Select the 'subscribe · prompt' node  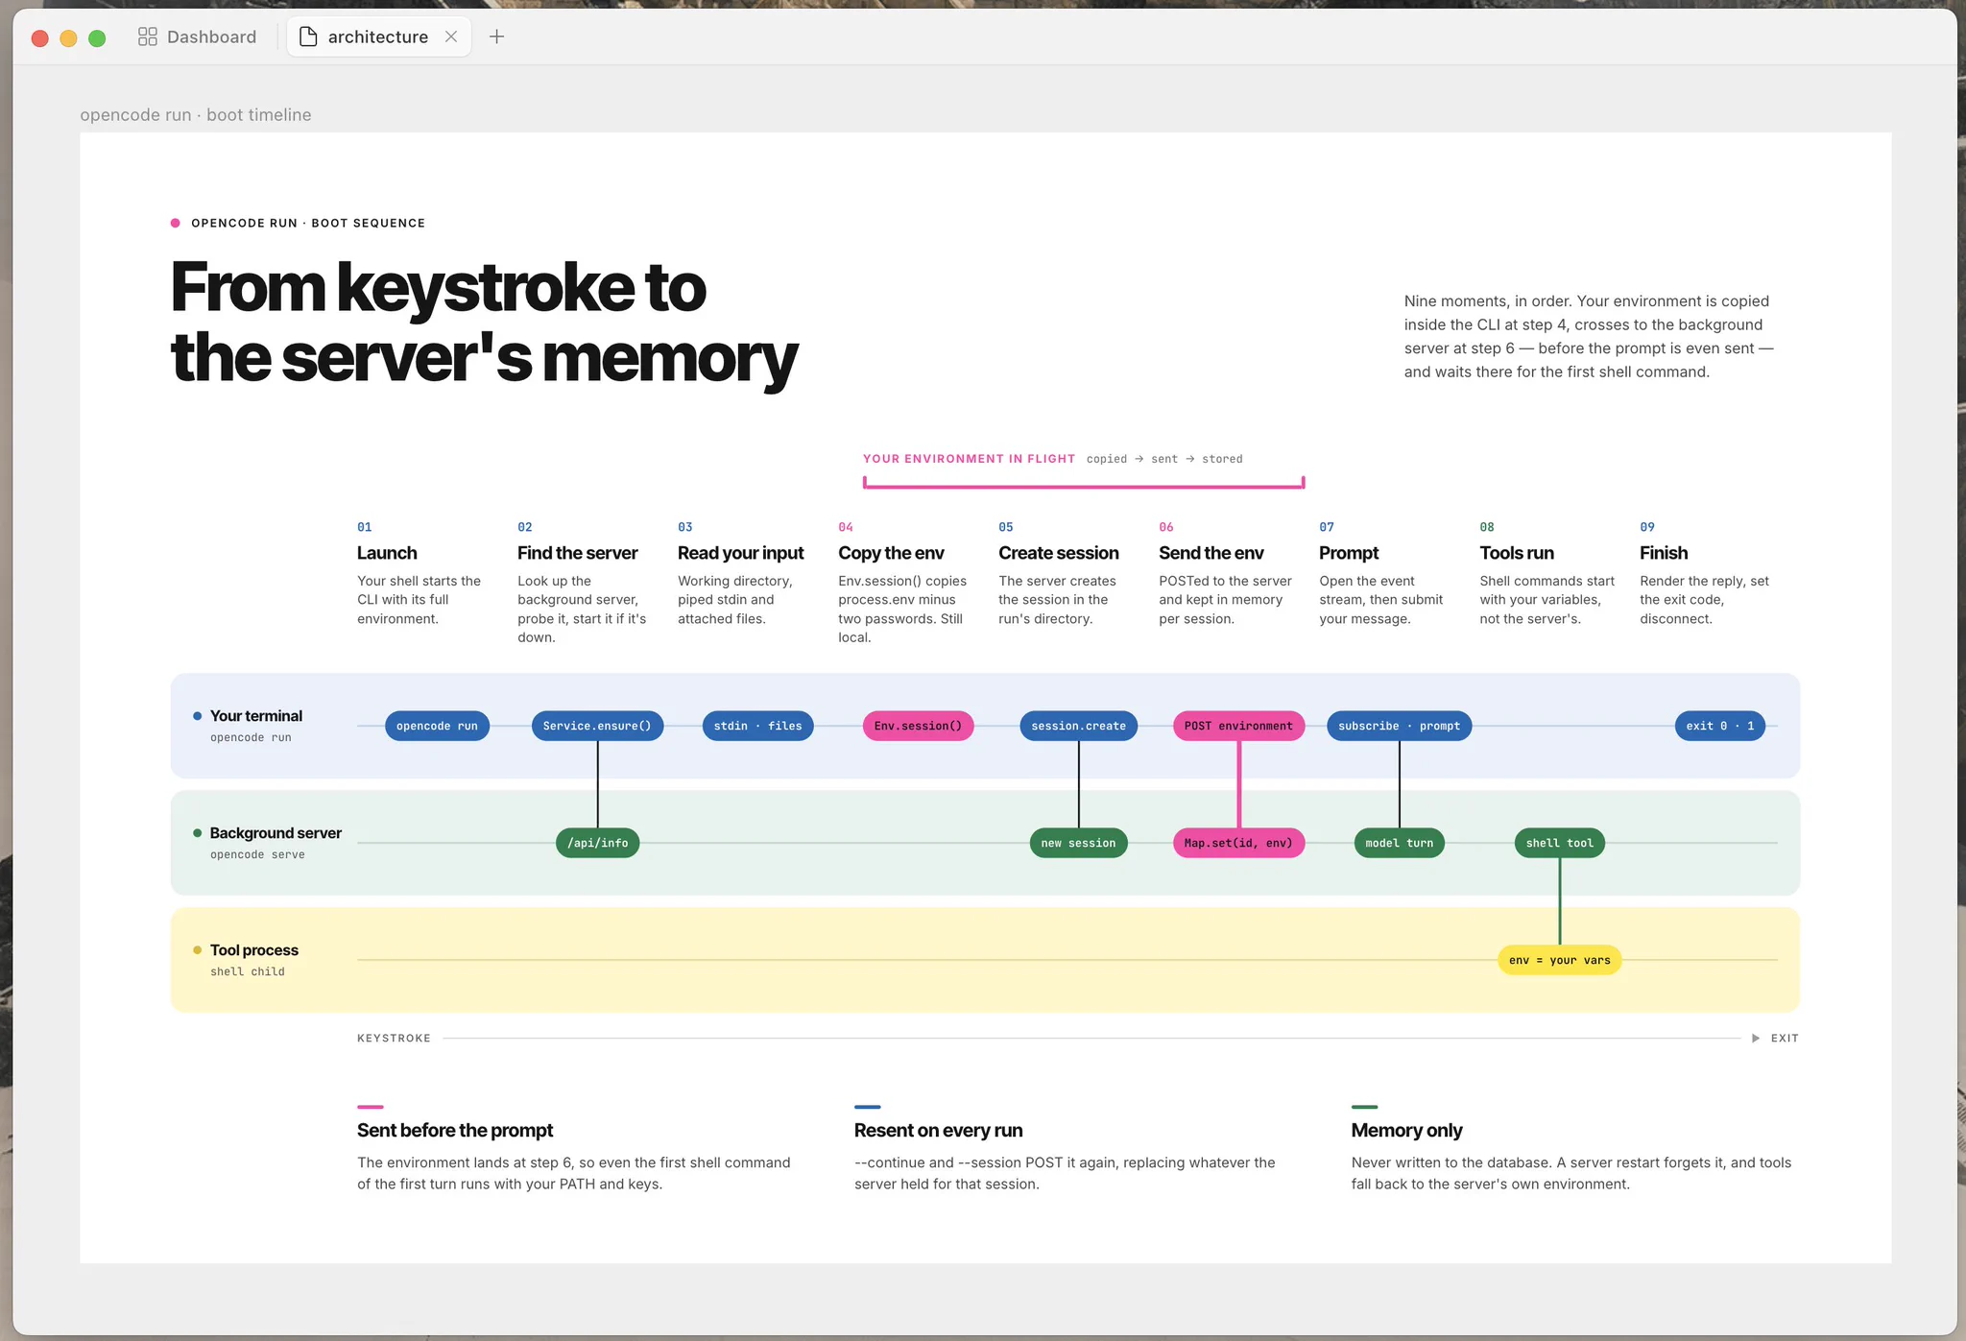1399,726
